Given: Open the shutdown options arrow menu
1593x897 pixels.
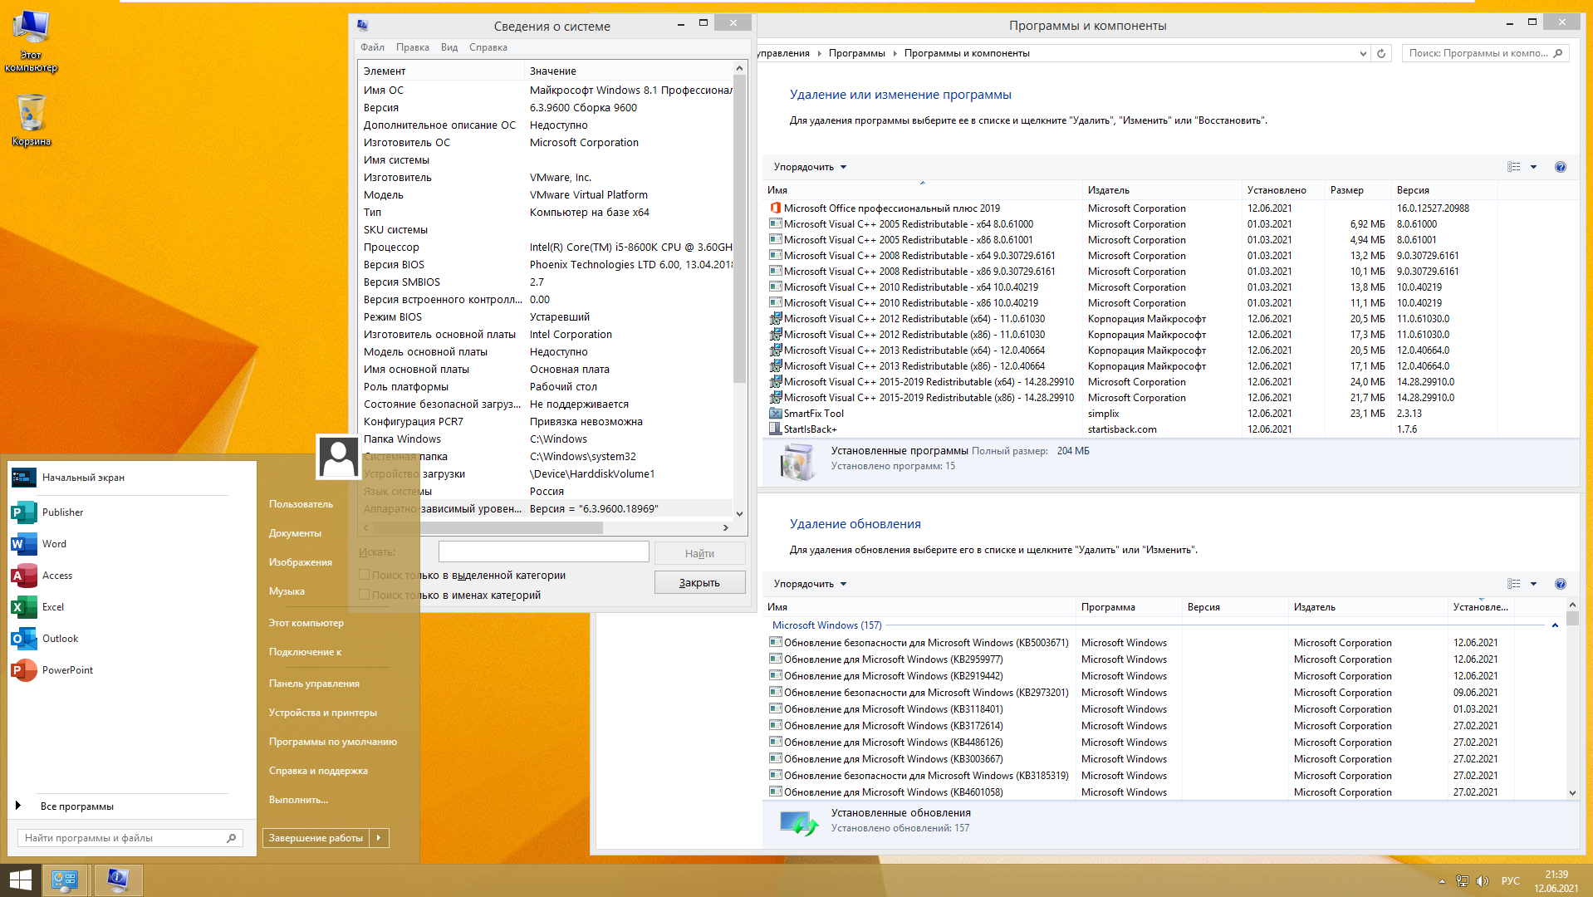Looking at the screenshot, I should coord(379,838).
